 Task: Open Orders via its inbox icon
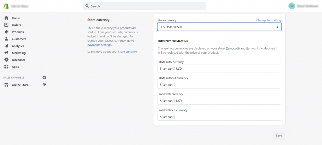6,25
